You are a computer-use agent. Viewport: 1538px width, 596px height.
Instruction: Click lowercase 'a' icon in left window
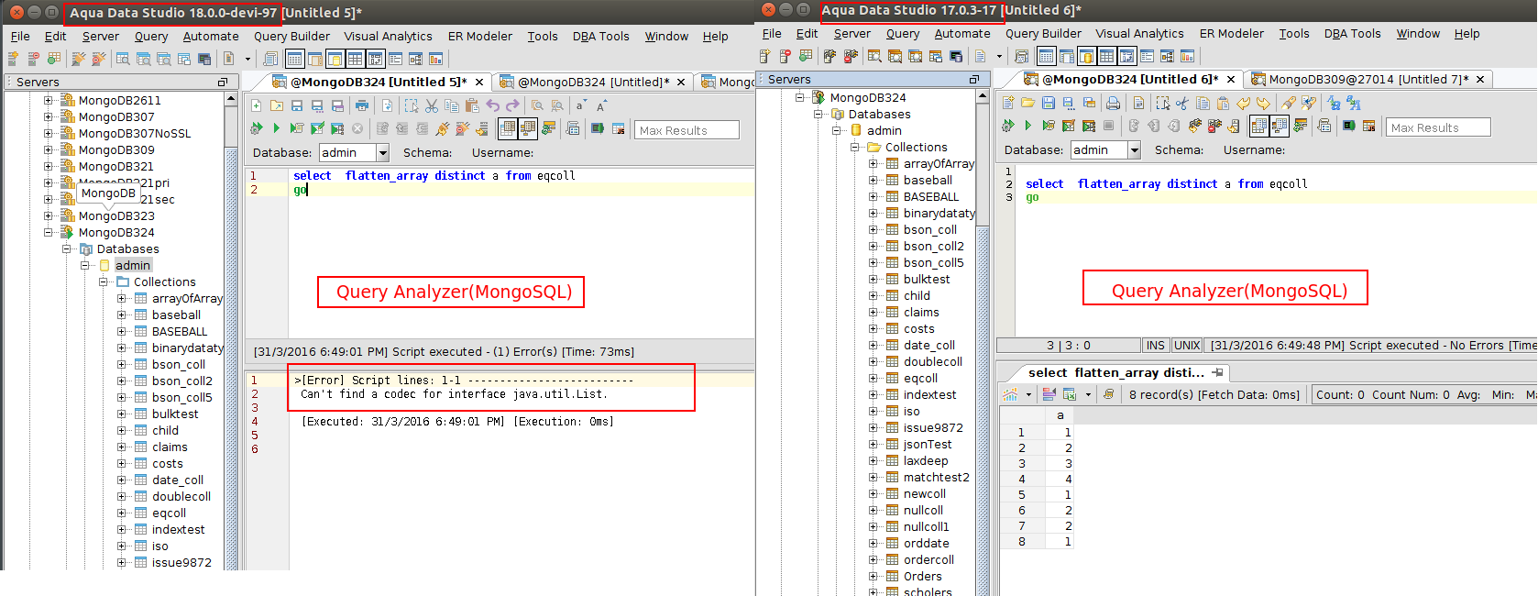[x=580, y=105]
